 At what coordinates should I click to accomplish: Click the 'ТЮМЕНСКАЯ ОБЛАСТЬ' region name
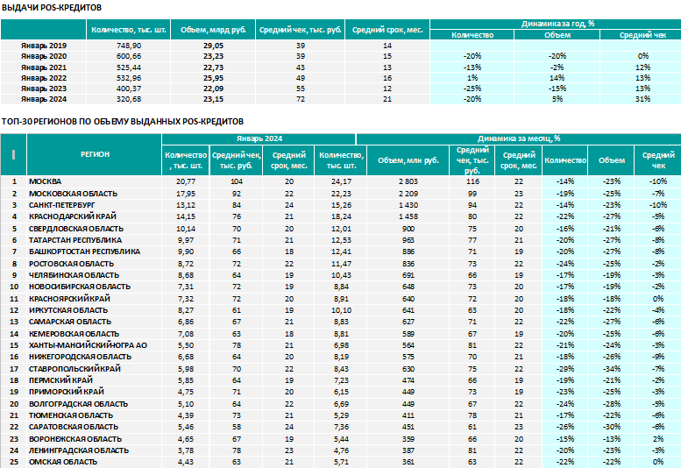(x=71, y=415)
